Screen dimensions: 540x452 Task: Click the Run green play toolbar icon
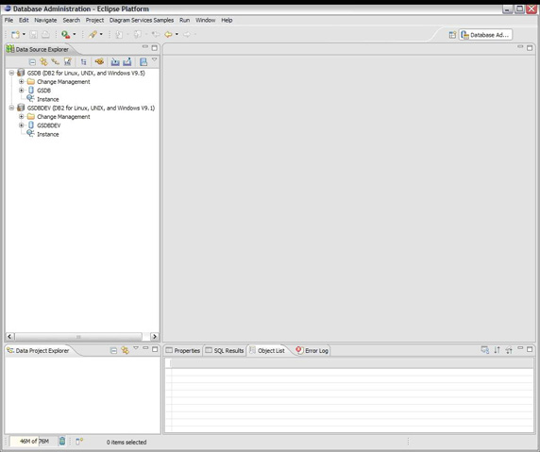click(65, 34)
